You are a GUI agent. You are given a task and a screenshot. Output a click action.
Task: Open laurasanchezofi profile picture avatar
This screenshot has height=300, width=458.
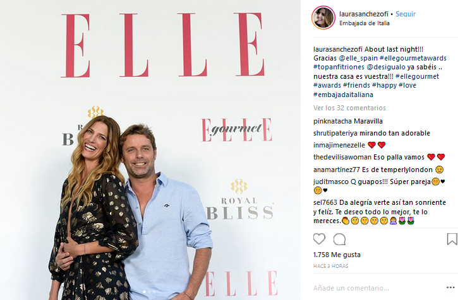click(323, 18)
